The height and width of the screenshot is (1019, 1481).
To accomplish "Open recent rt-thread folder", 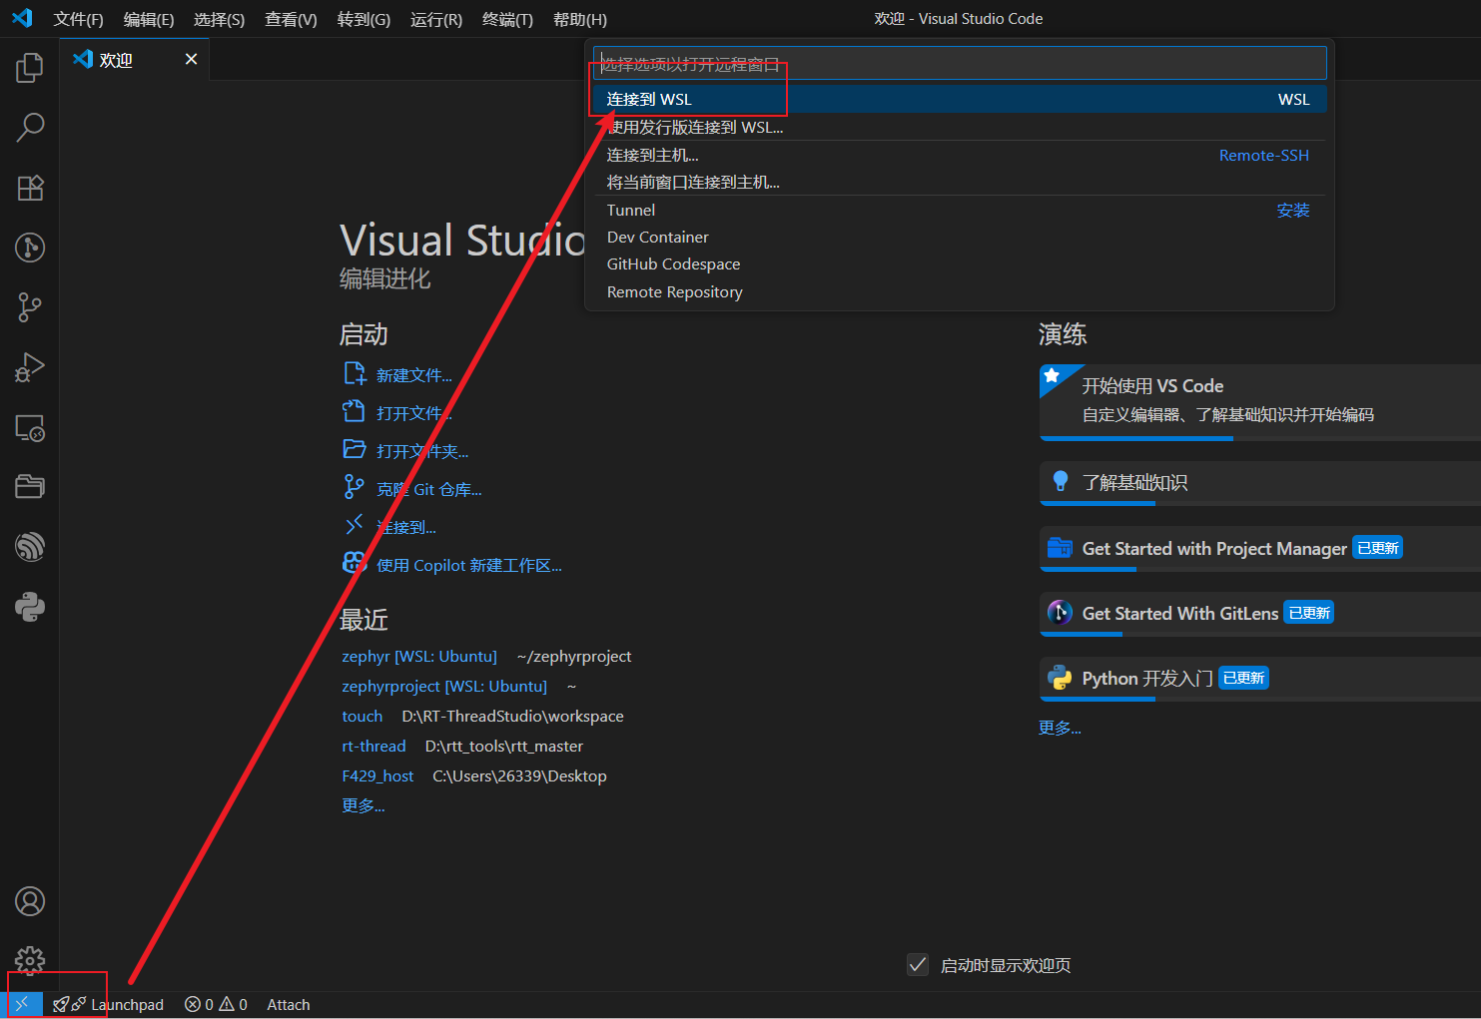I will [373, 746].
